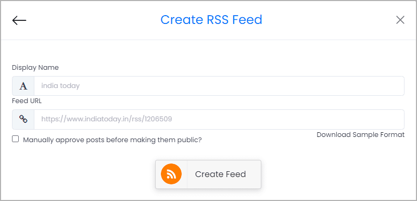Click the 'Manually approve posts' label text
This screenshot has height=201, width=417.
coord(112,140)
